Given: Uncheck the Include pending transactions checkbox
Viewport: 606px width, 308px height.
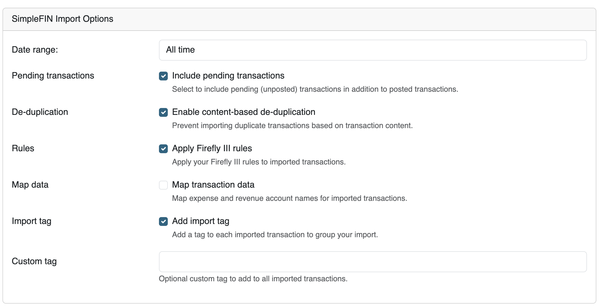Looking at the screenshot, I should [163, 76].
